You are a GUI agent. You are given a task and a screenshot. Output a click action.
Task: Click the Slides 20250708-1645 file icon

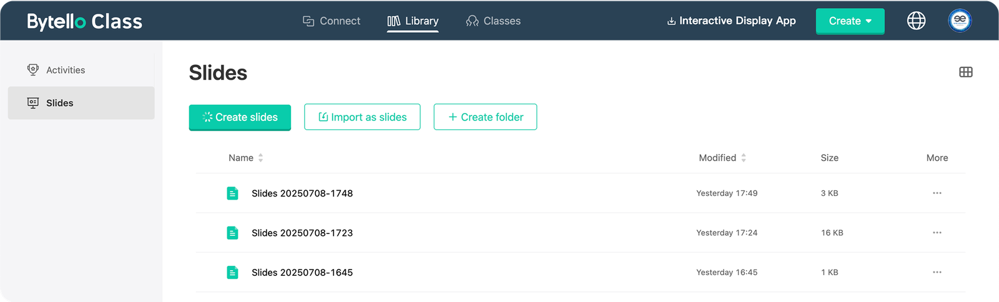(232, 273)
